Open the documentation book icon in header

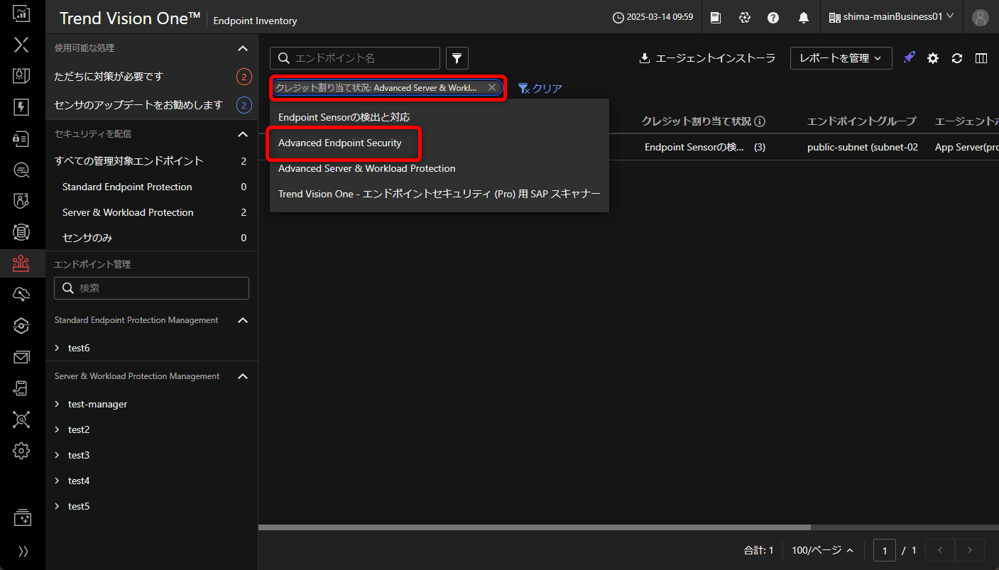click(716, 17)
